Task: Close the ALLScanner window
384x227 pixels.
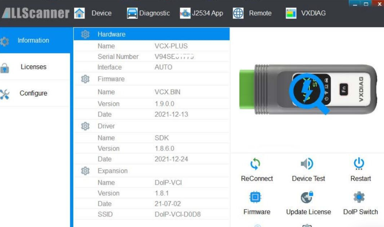Action: [378, 4]
